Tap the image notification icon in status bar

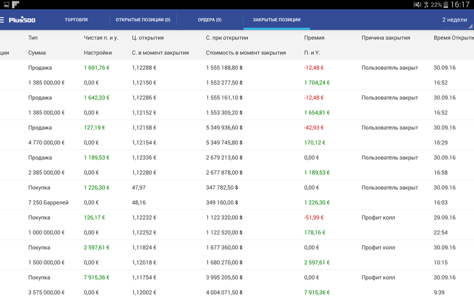pyautogui.click(x=6, y=5)
